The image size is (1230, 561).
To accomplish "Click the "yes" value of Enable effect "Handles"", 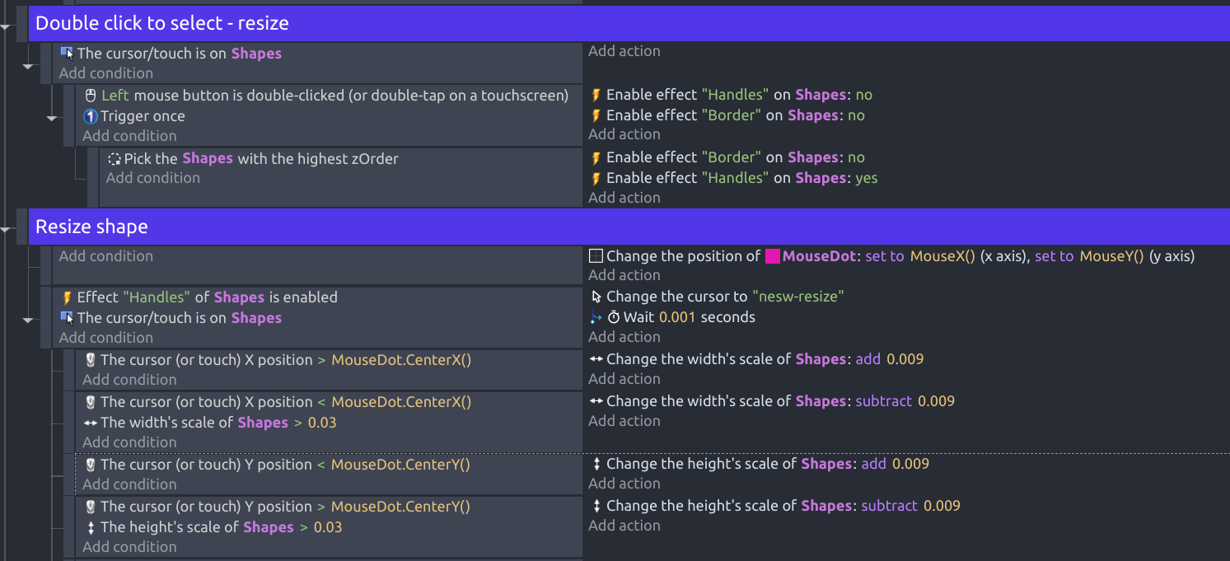I will (x=866, y=178).
